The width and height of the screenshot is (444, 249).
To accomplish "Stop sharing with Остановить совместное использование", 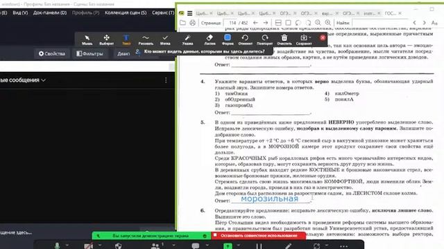I will (x=258, y=235).
